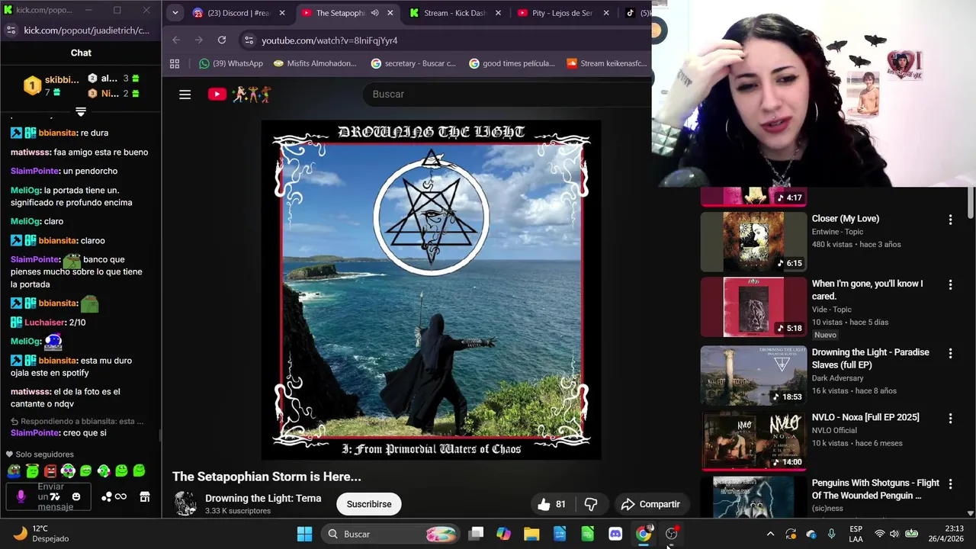The width and height of the screenshot is (976, 549).
Task: Open the NVLO - Noxa [Full EP 2025] title
Action: coord(865,417)
